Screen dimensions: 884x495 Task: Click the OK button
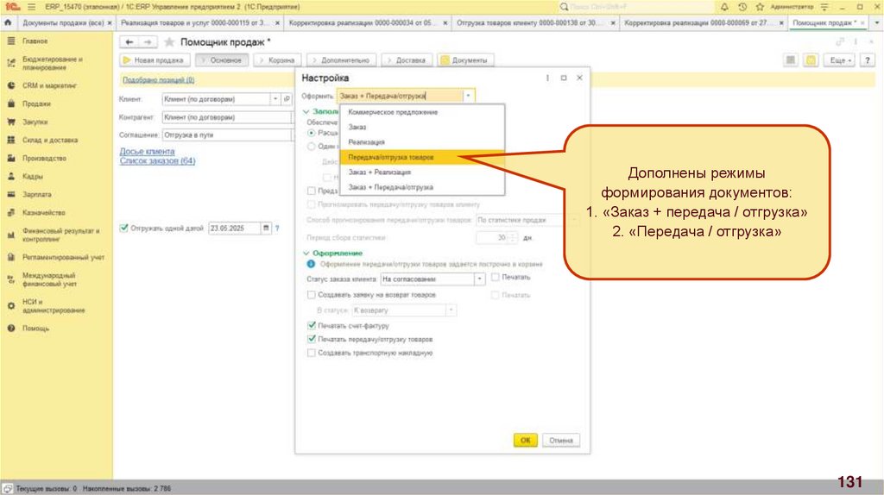coord(525,440)
